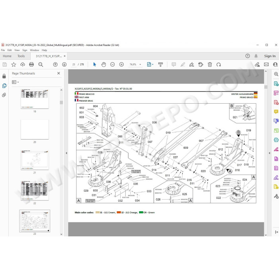Open the green Organize Pages tool
This screenshot has height=279, width=279.
click(276, 131)
